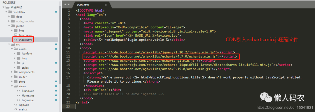The width and height of the screenshot is (315, 112).
Task: Click the App.vue code file icon
Action: [x=16, y=105]
